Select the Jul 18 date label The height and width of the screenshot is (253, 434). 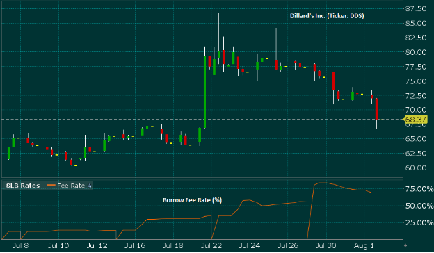[x=173, y=246]
